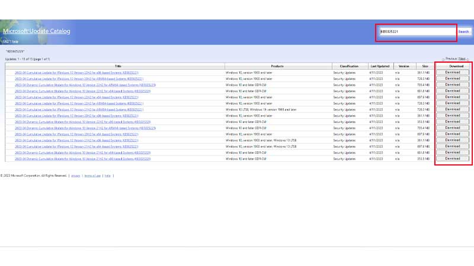
Task: Download the Cumulative Update 21H2 x86 row
Action: tap(453, 140)
